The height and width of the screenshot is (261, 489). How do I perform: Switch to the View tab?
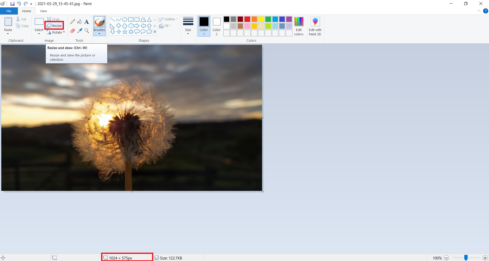43,11
